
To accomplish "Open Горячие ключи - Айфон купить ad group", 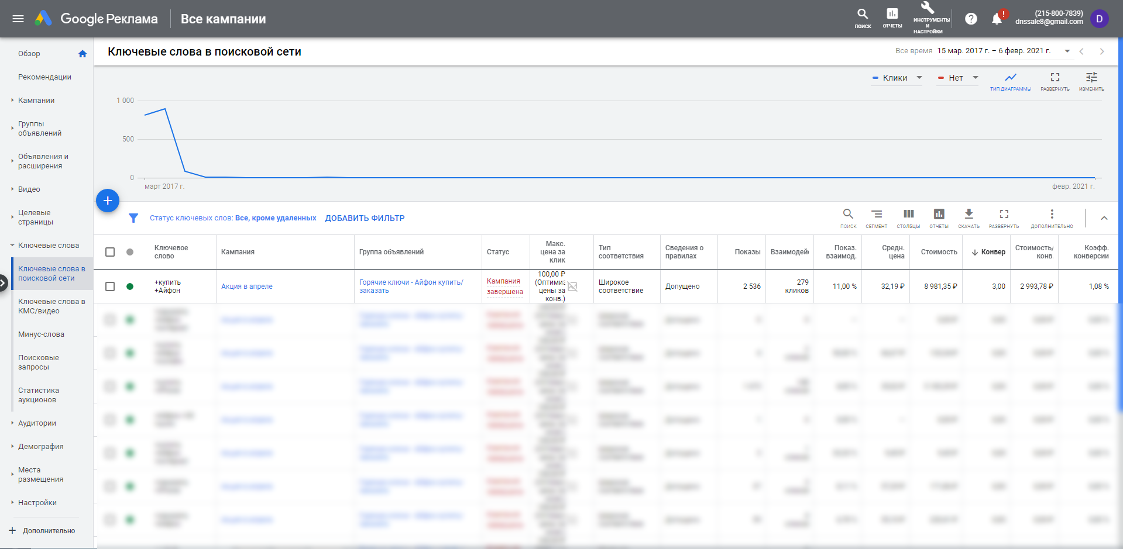I will pyautogui.click(x=411, y=286).
